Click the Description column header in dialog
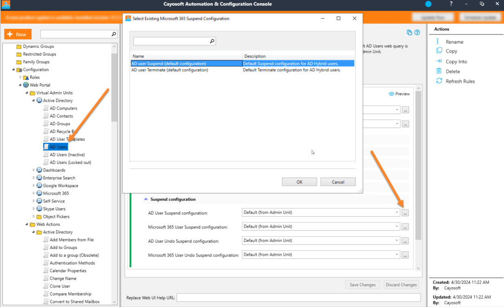This screenshot has height=307, width=504. click(299, 56)
